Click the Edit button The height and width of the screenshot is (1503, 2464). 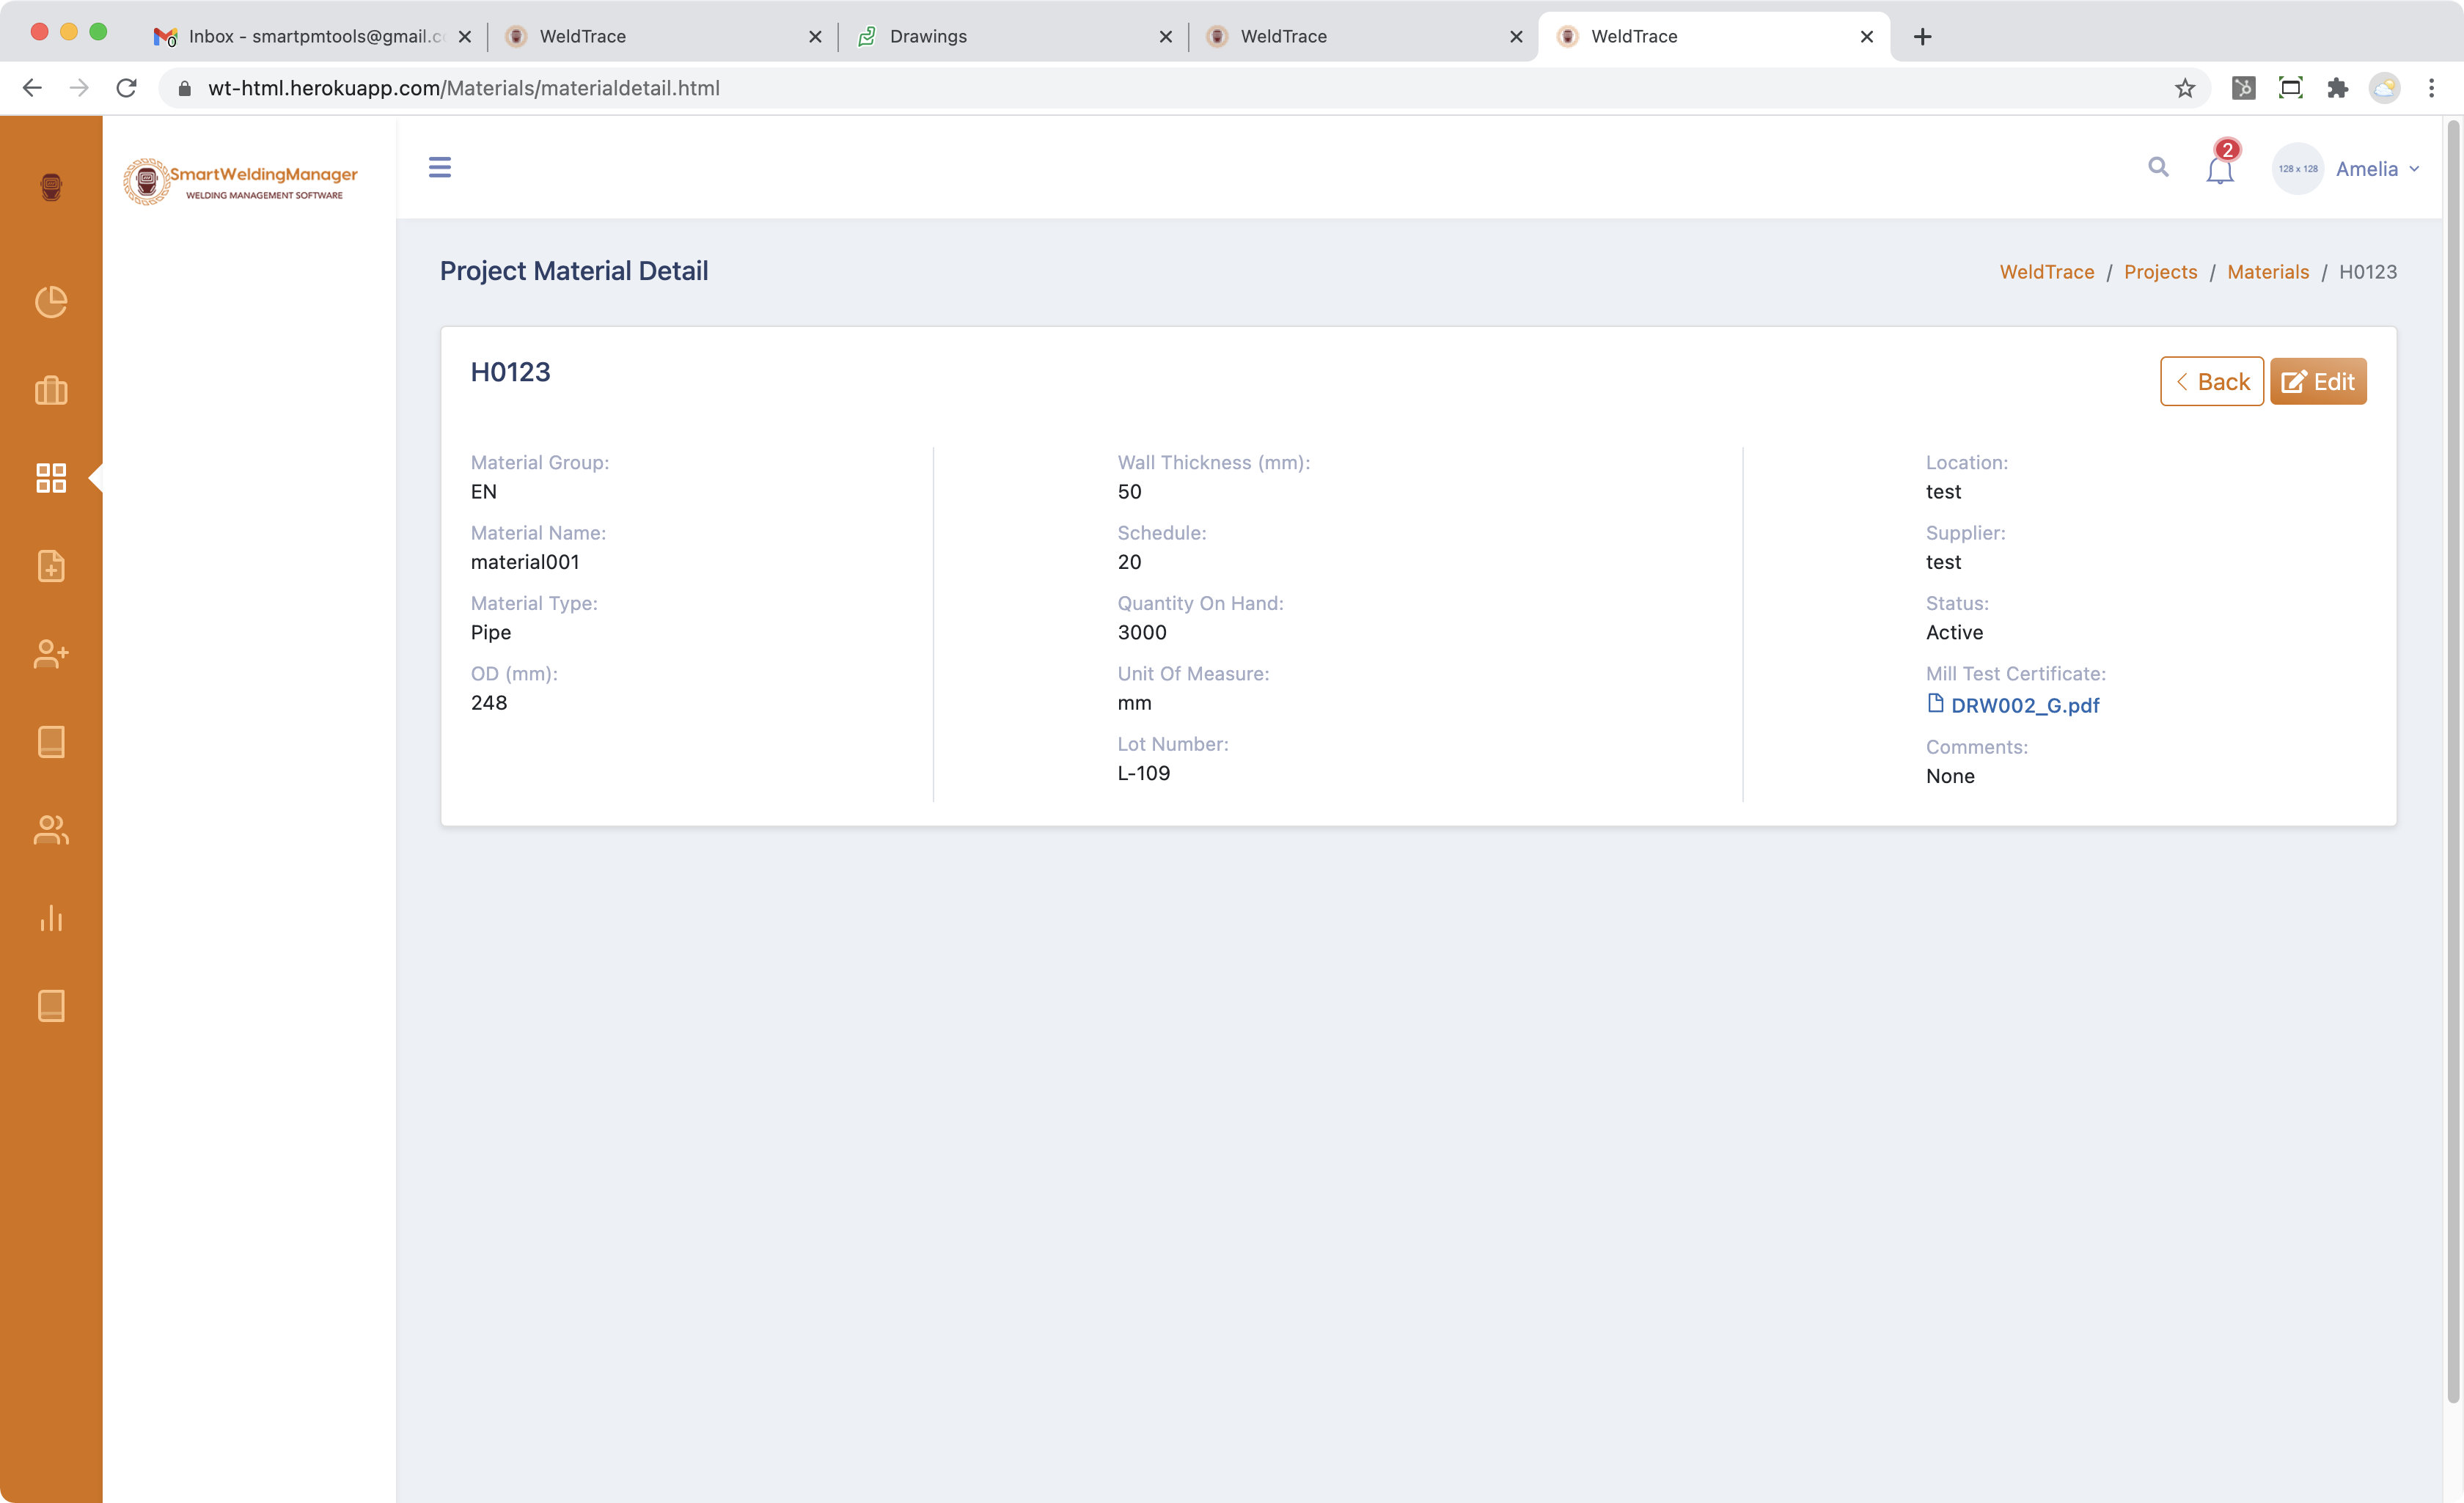[2317, 381]
